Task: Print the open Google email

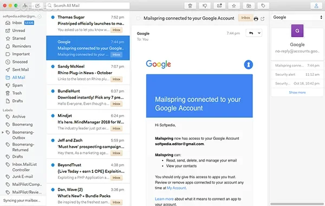Action: coord(256,19)
